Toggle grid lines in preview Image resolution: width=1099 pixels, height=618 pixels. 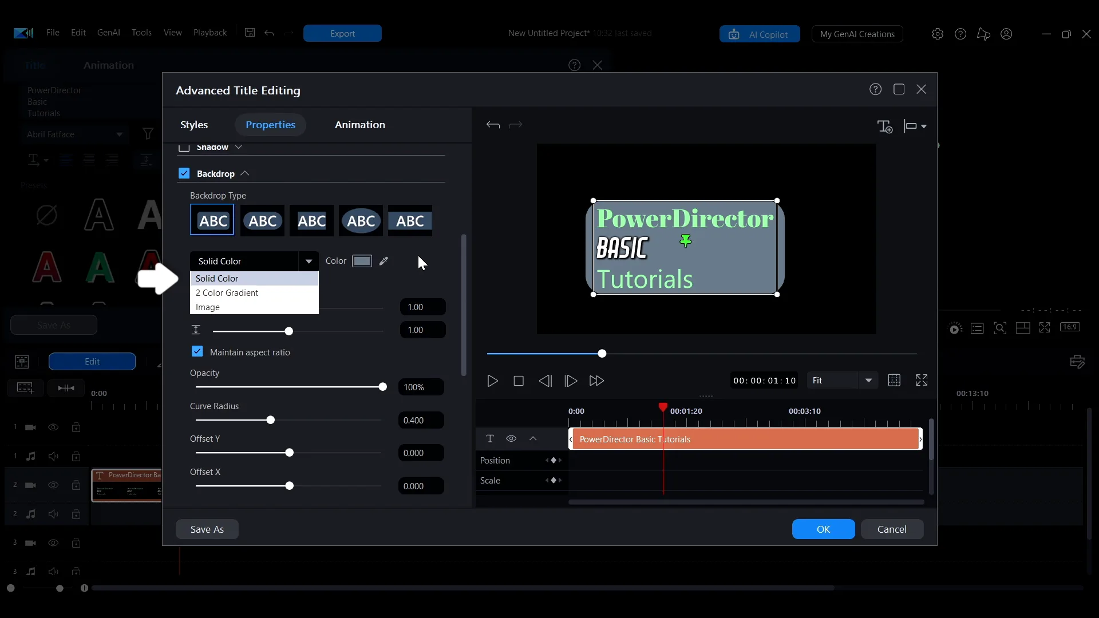[x=894, y=380]
